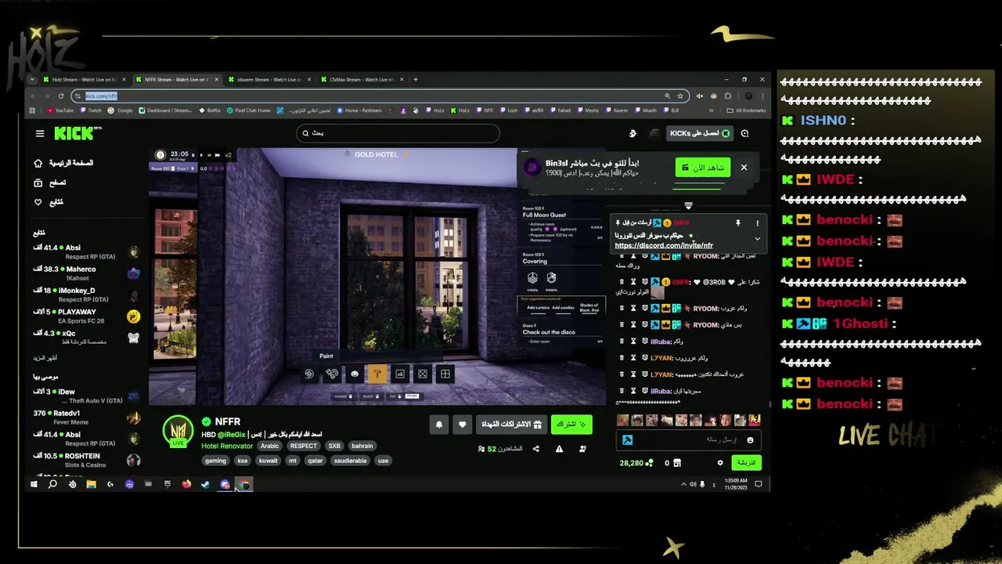Open the pinned message three-dot menu
The width and height of the screenshot is (1002, 564).
coord(757,223)
